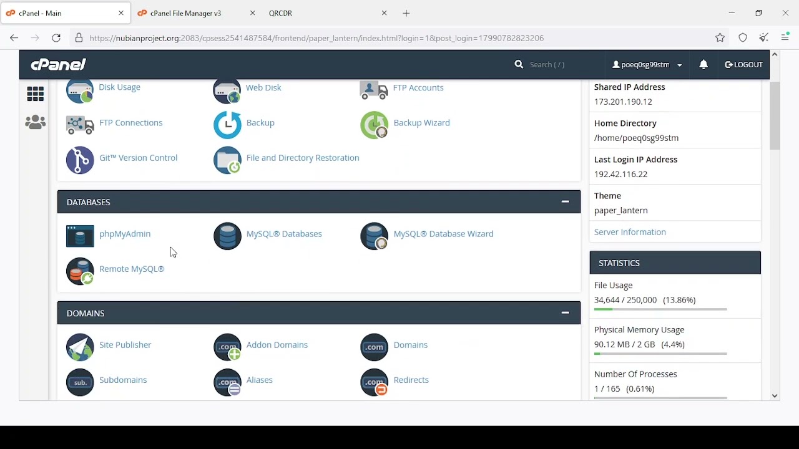799x449 pixels.
Task: Click the Physical Memory Usage progress bar
Action: 660,354
